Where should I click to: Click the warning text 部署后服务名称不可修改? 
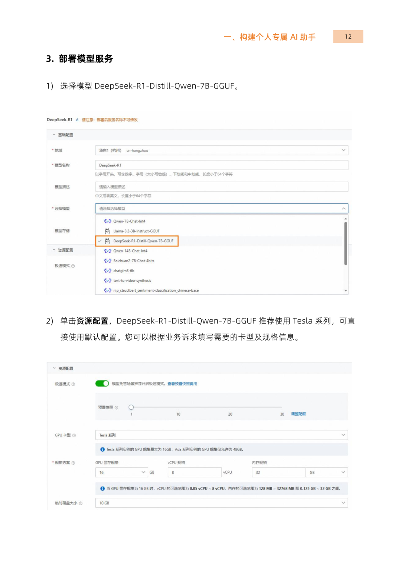tap(117, 120)
